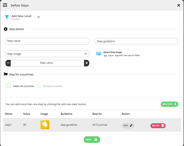Tick the Choose a country checkbox

click(39, 86)
